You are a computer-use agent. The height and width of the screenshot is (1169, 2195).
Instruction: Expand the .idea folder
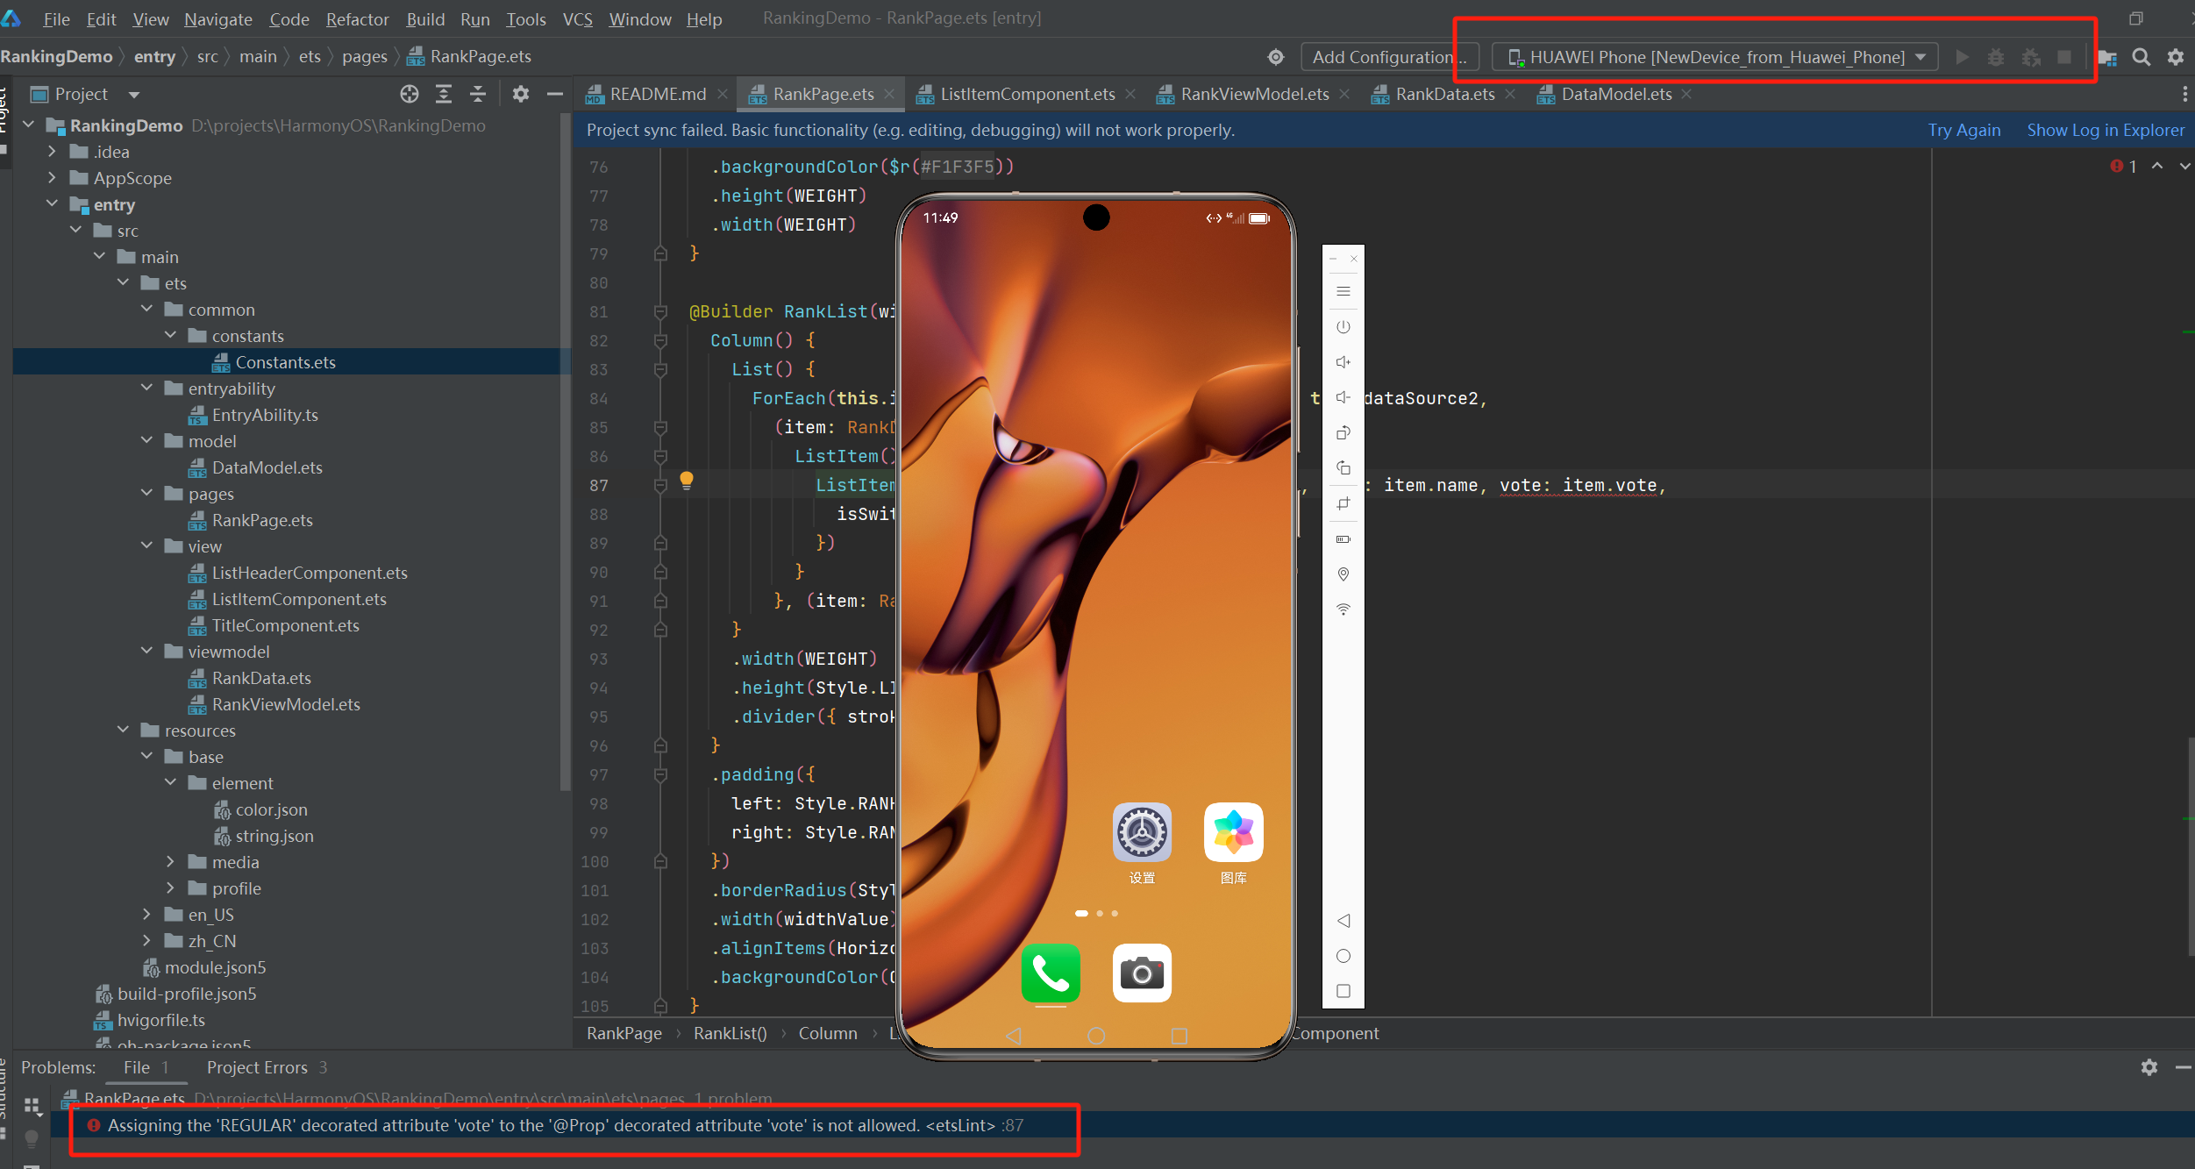52,152
